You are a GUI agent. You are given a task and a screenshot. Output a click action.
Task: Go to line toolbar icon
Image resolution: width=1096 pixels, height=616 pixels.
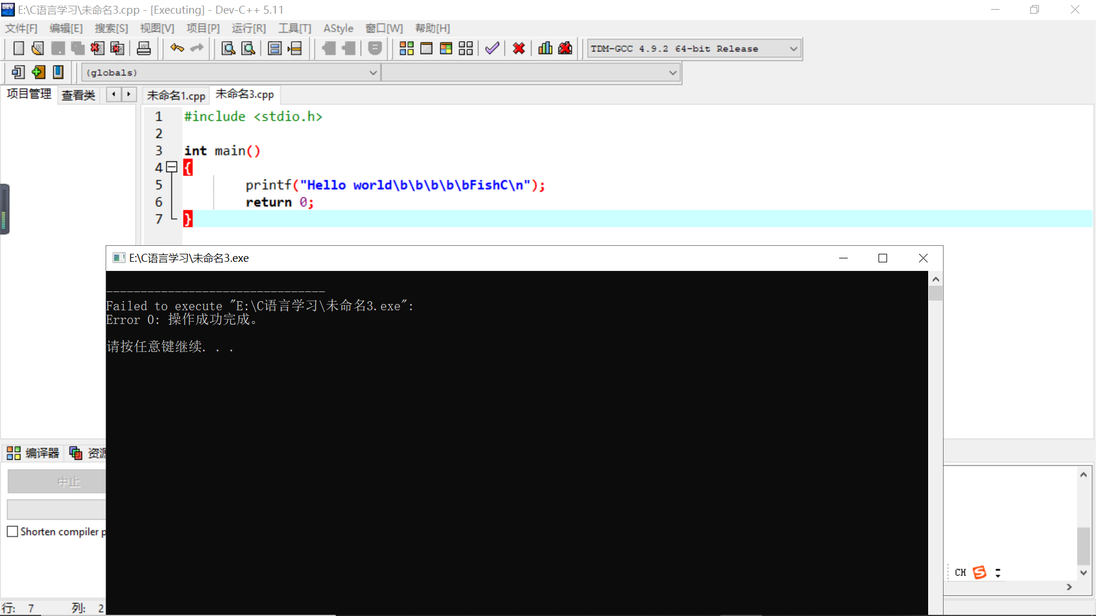(295, 48)
